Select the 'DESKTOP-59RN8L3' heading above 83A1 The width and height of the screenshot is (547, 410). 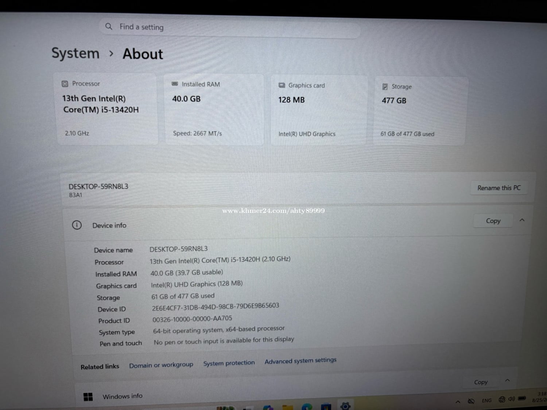(98, 187)
